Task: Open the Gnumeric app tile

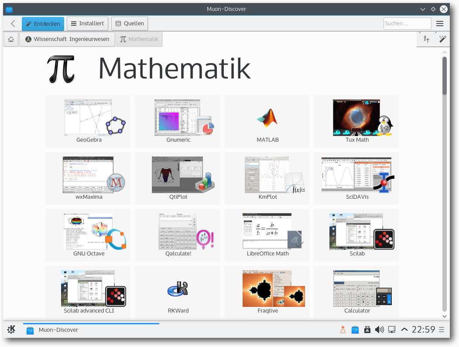Action: pos(178,121)
